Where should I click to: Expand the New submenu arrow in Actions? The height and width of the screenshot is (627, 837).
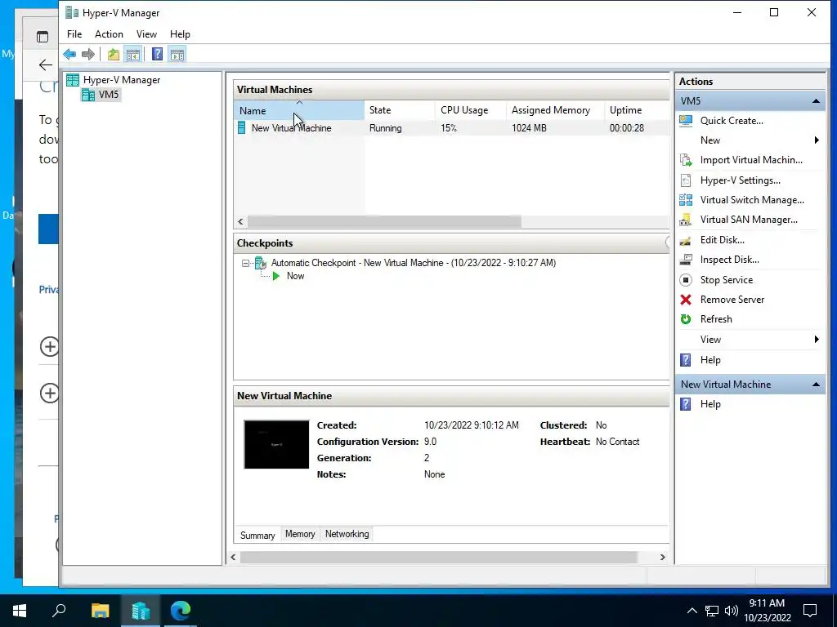click(817, 140)
